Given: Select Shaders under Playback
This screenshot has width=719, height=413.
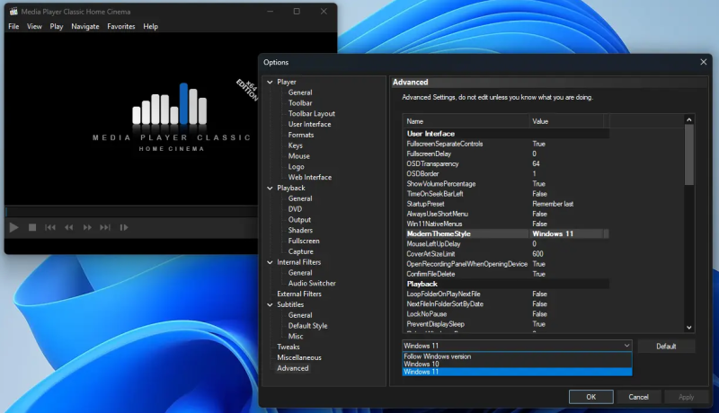Looking at the screenshot, I should pyautogui.click(x=300, y=231).
